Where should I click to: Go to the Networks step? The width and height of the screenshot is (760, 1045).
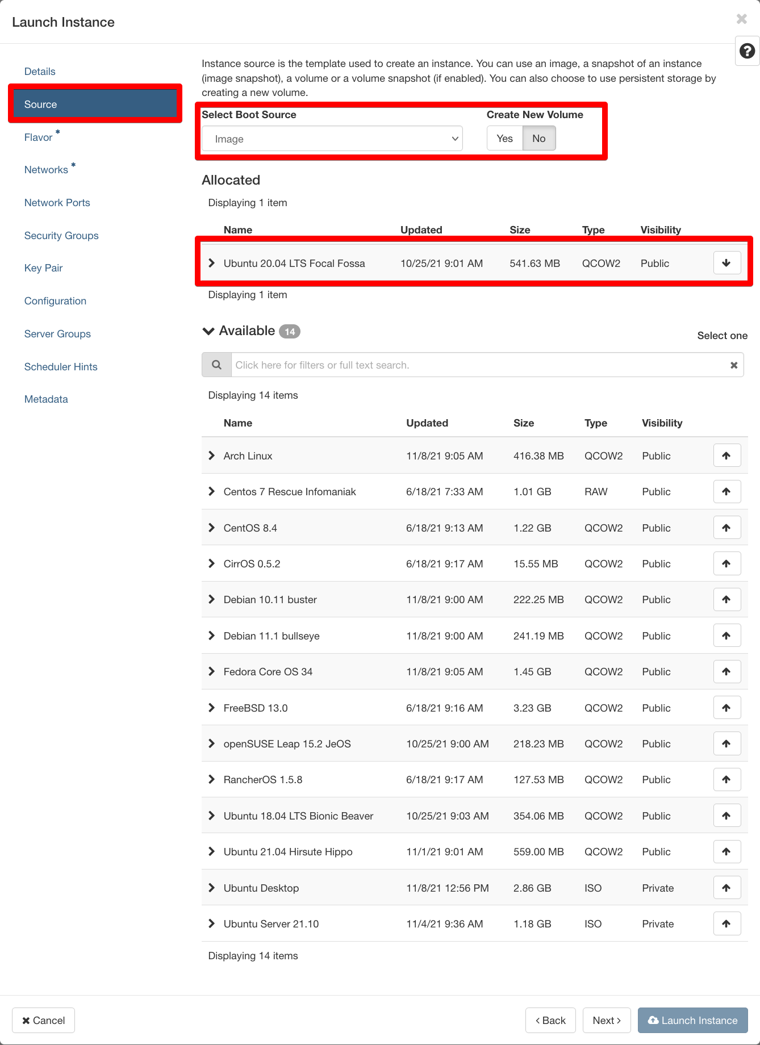point(46,170)
